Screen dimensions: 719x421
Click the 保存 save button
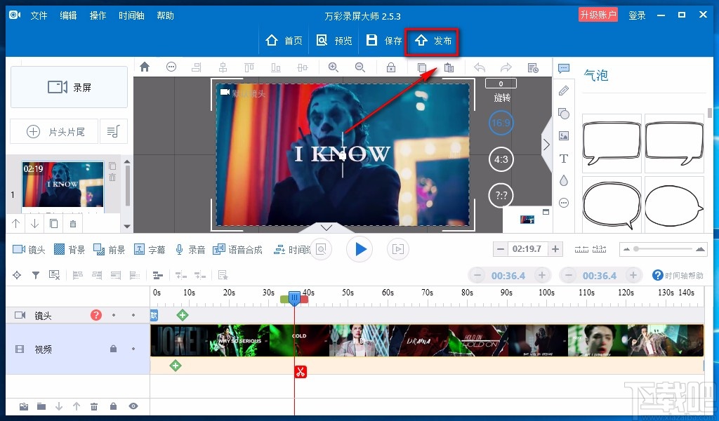pos(384,41)
